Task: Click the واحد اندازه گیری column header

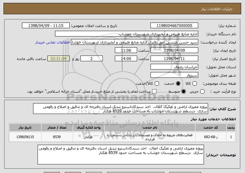Action: [x=88, y=128]
